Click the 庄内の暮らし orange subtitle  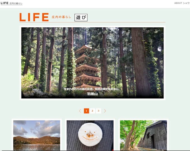61,17
